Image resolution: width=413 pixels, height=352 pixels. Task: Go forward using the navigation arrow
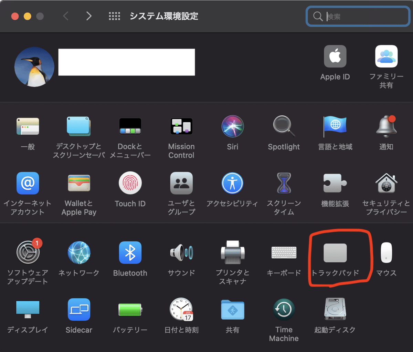tap(89, 16)
